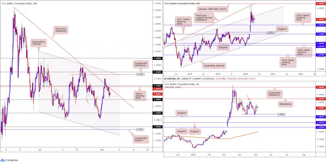Screen dimensions: 326x162
Task: Click the 1.46900 red price axis label
Action: click(320, 4)
